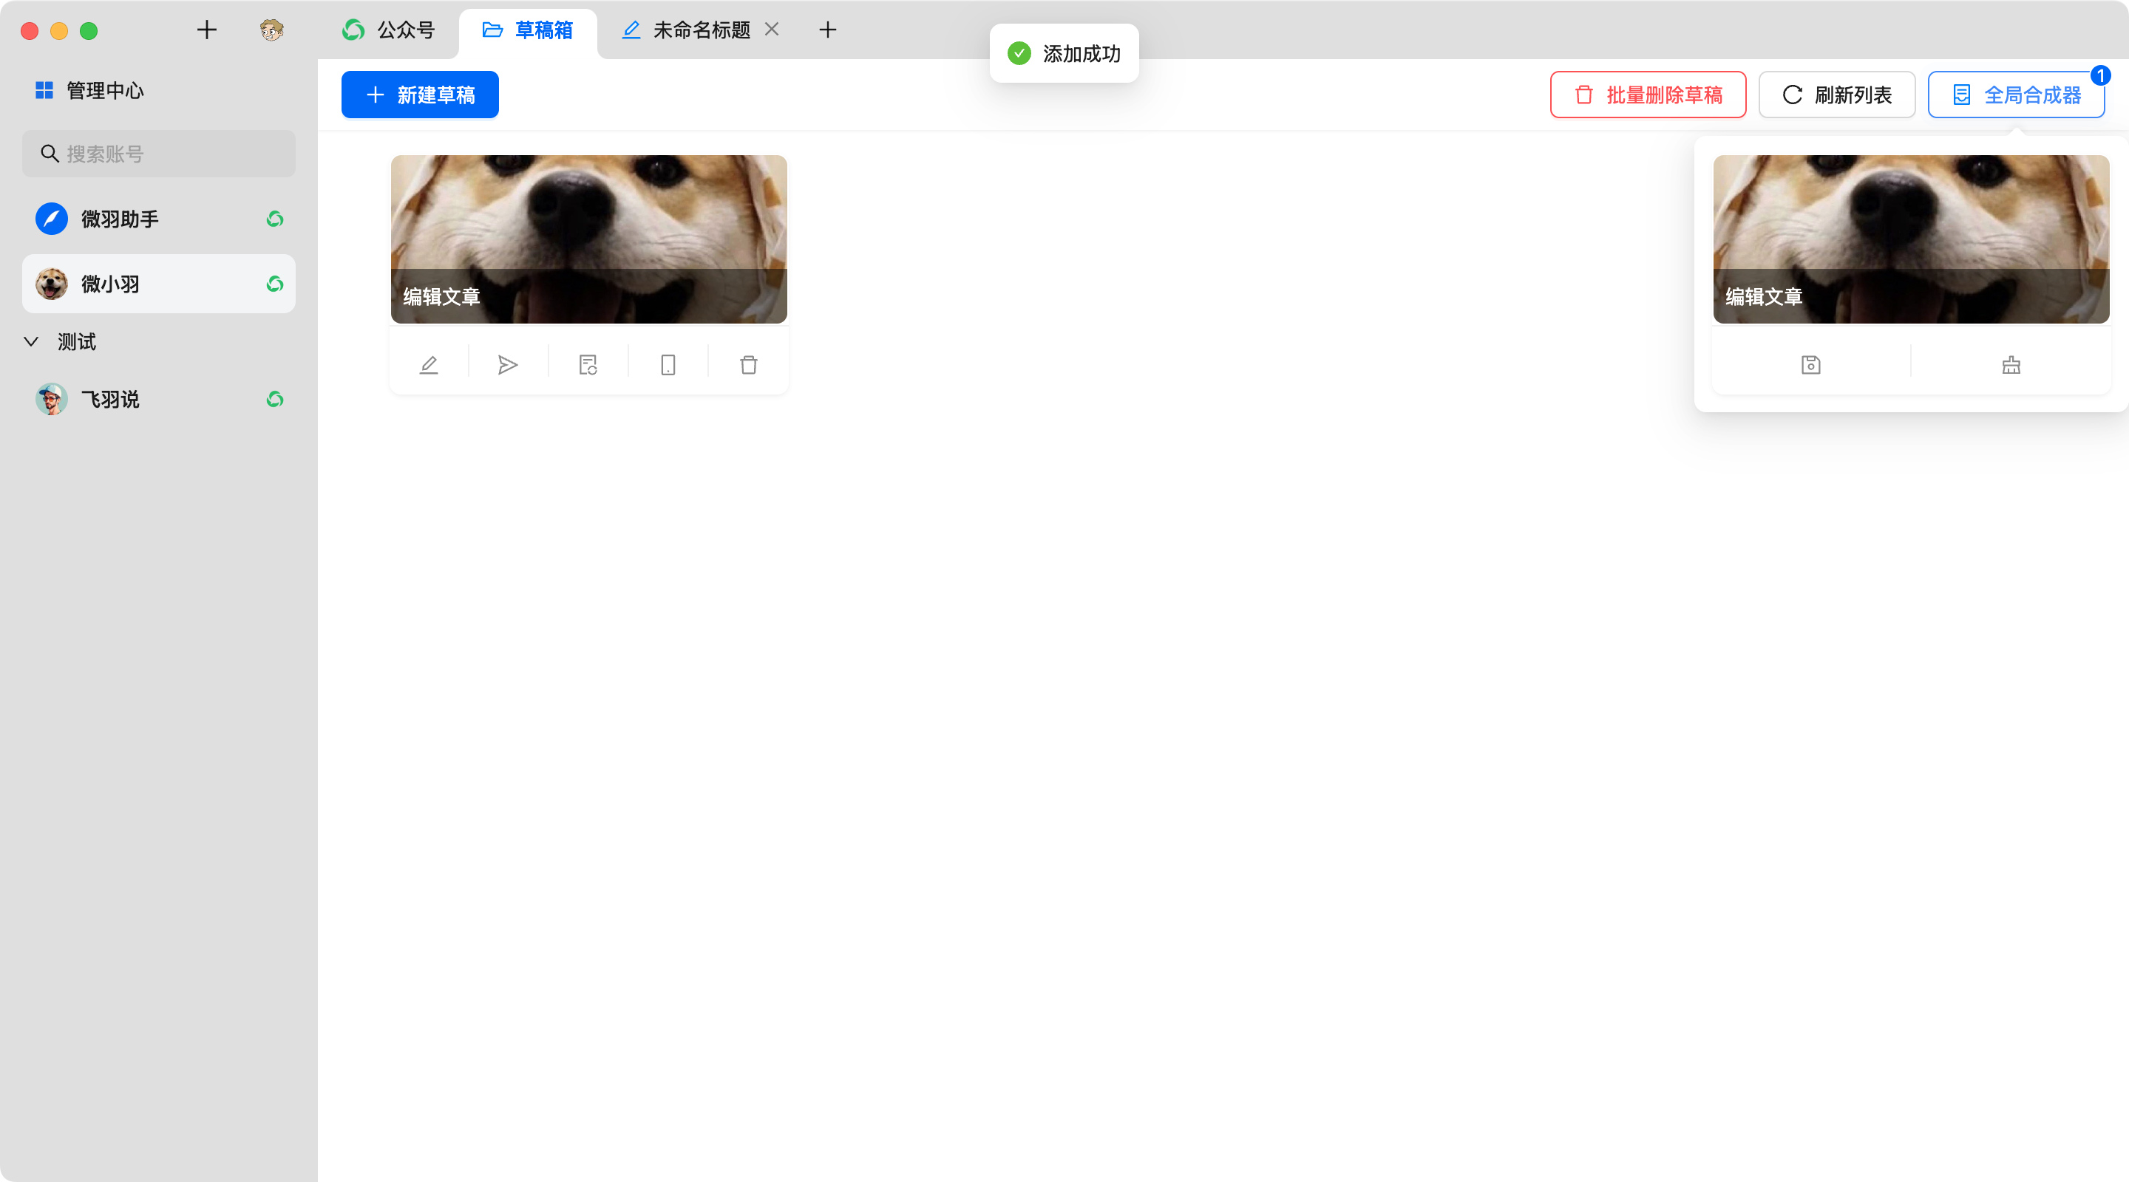Click the 刷新列表 button
2129x1182 pixels.
1836,95
